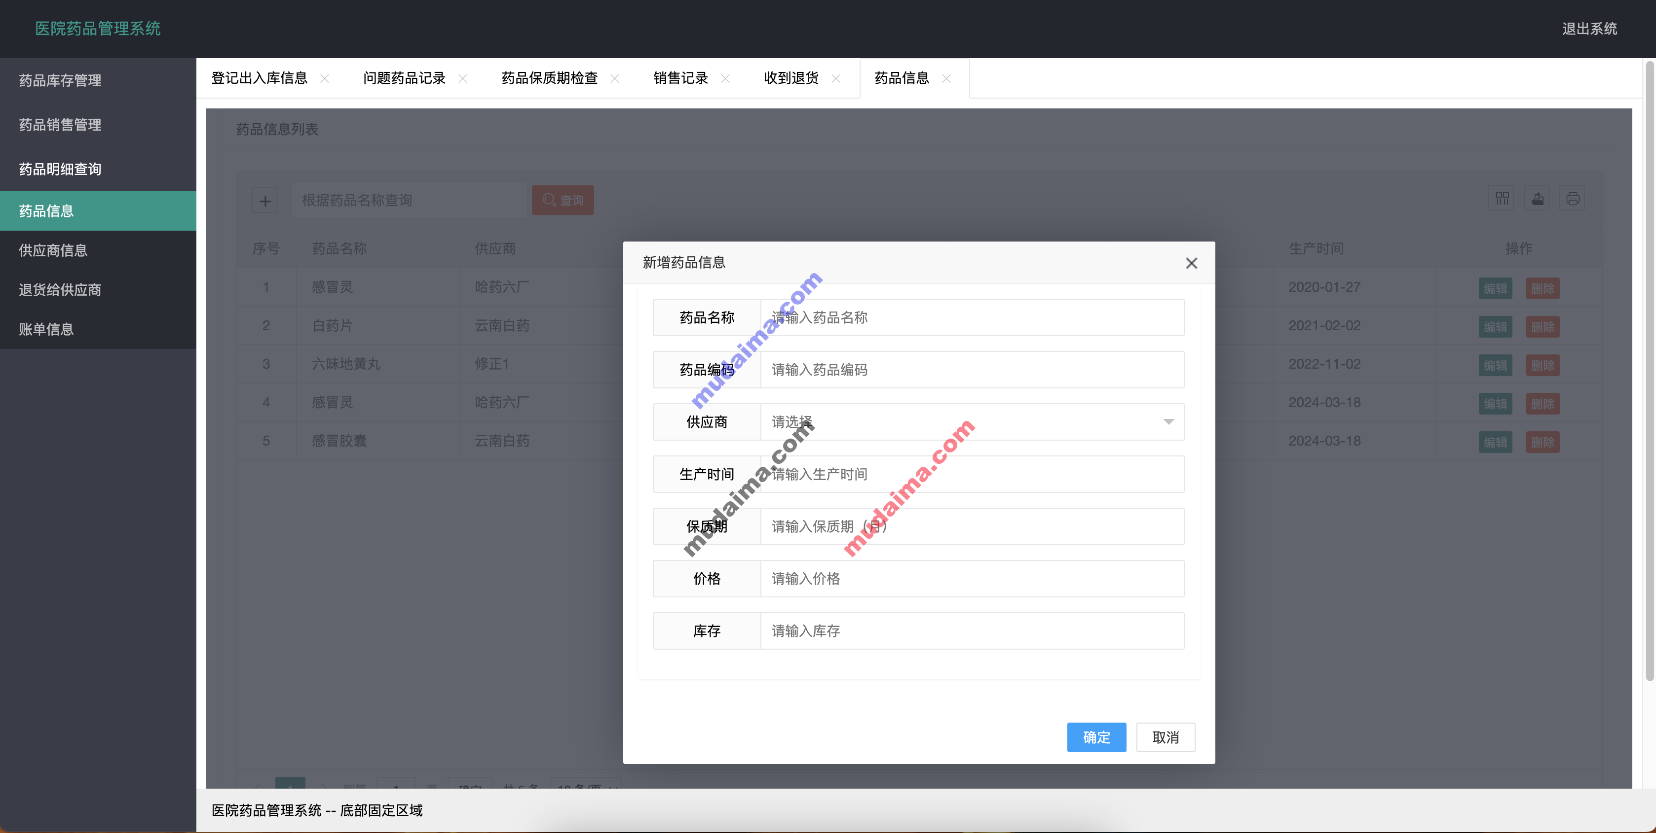Switch to 问题药品记录 tab

(x=404, y=78)
